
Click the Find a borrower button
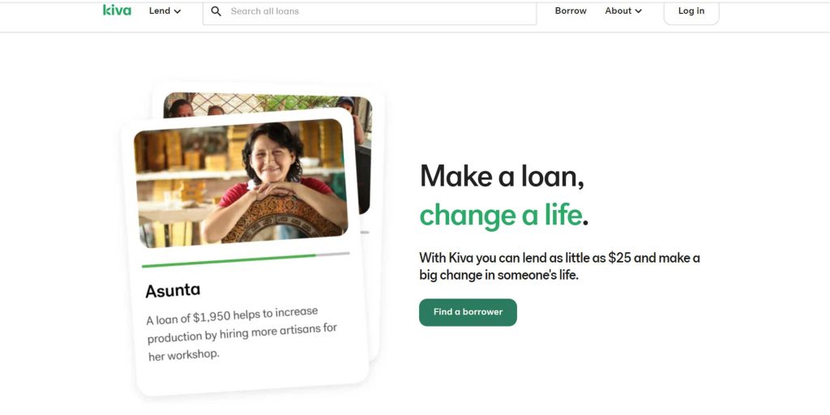tap(468, 312)
